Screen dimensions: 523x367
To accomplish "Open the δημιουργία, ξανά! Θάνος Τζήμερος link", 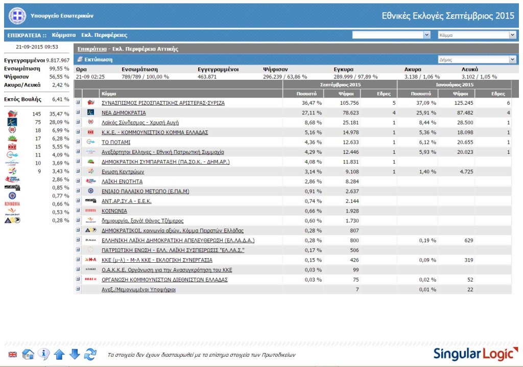I will [142, 221].
